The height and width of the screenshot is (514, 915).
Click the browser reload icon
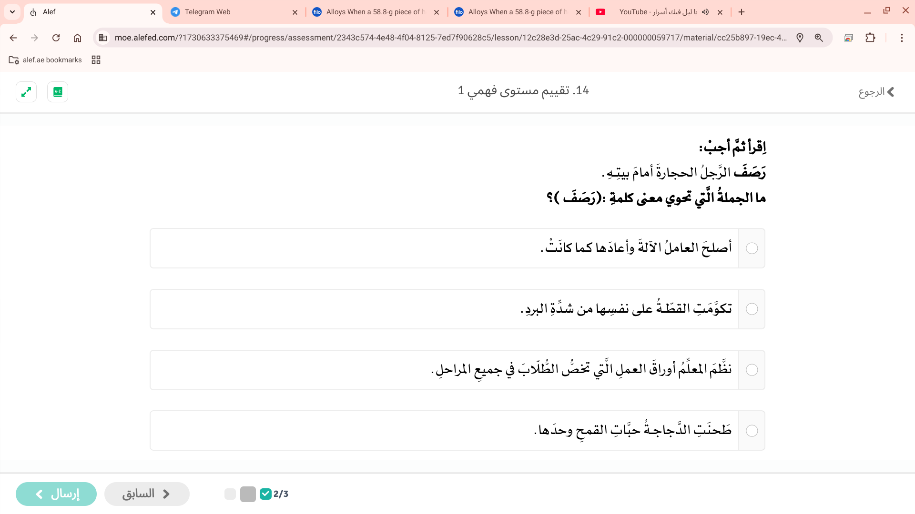pos(56,38)
